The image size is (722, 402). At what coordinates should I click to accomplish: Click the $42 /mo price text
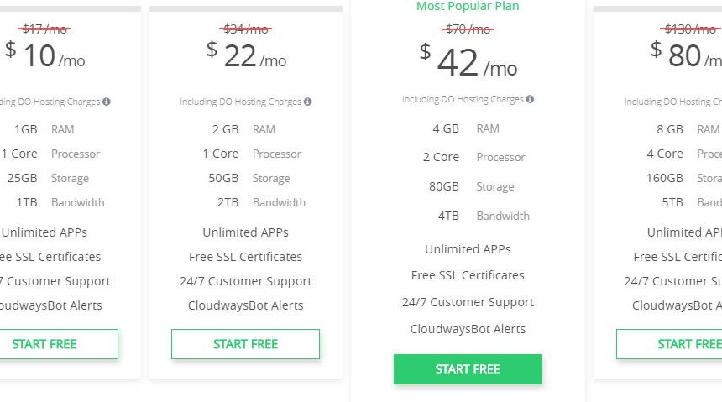pos(468,62)
